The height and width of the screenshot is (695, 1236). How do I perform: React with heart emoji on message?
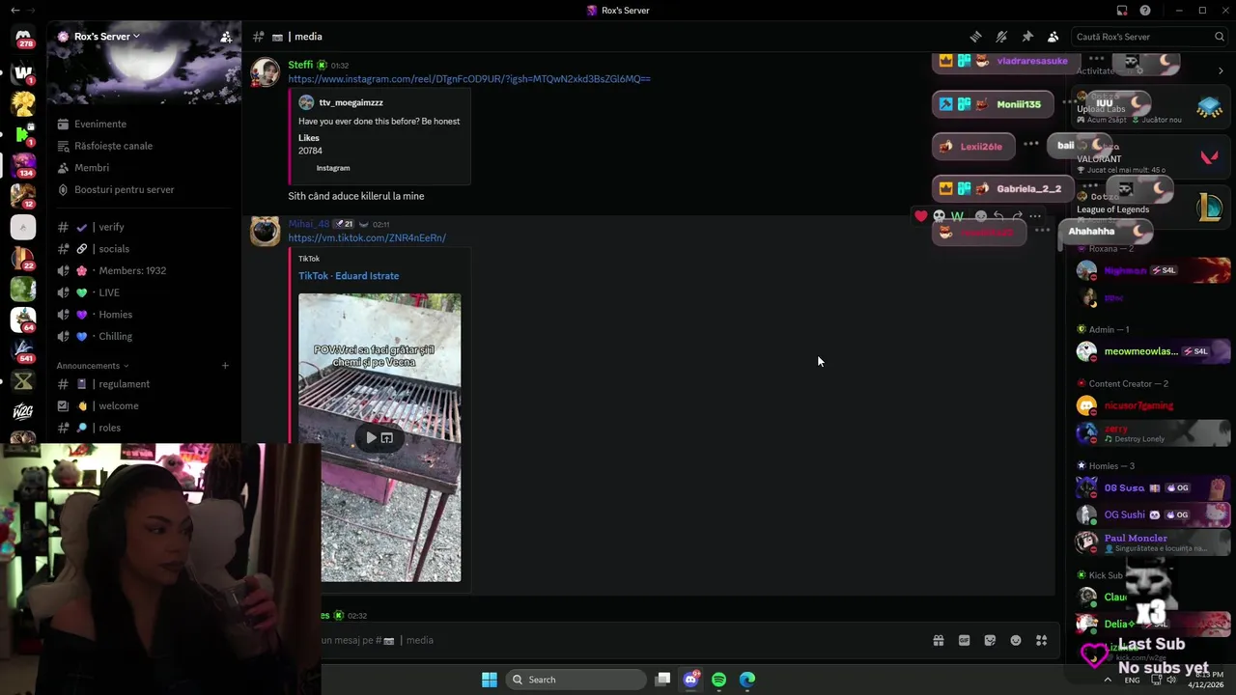tap(921, 216)
